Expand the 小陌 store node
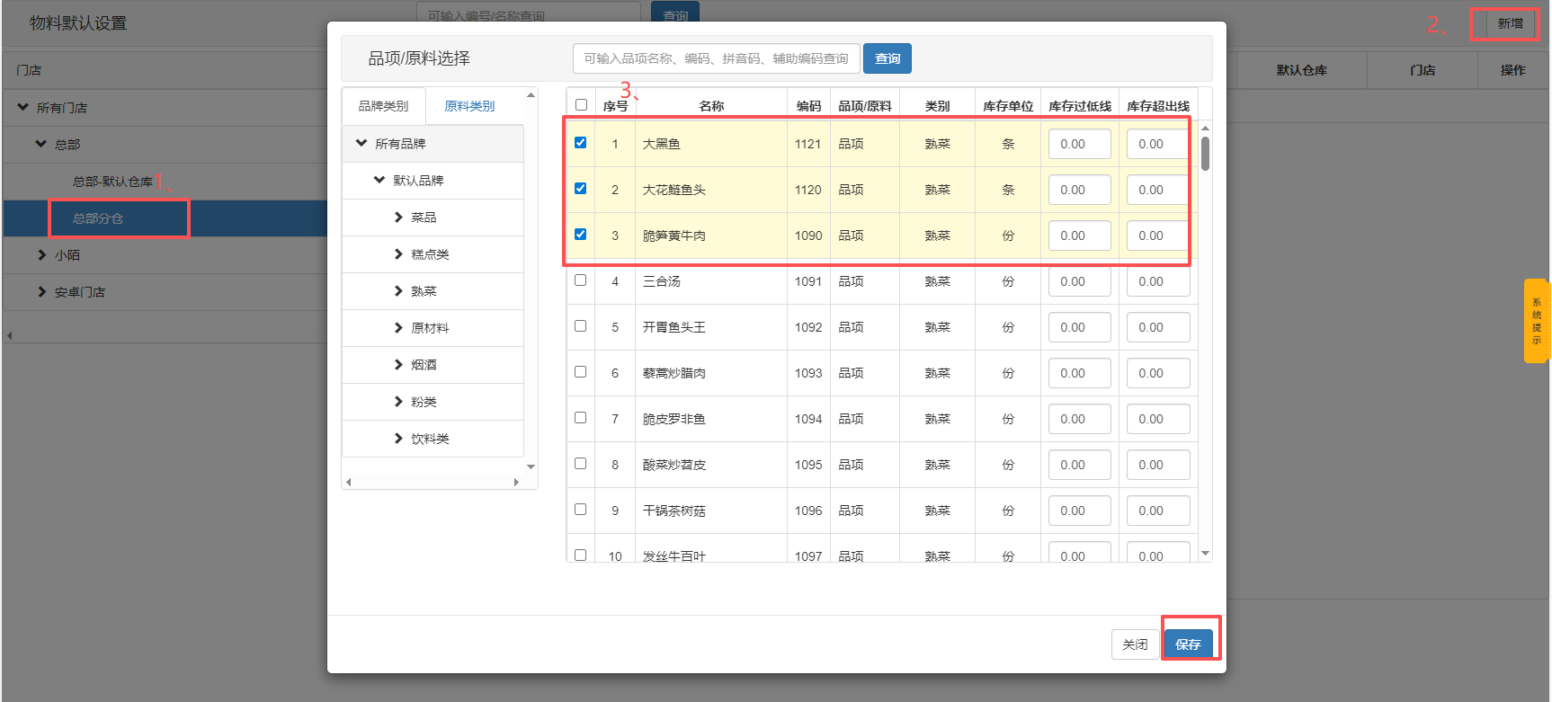The width and height of the screenshot is (1552, 702). click(x=41, y=255)
